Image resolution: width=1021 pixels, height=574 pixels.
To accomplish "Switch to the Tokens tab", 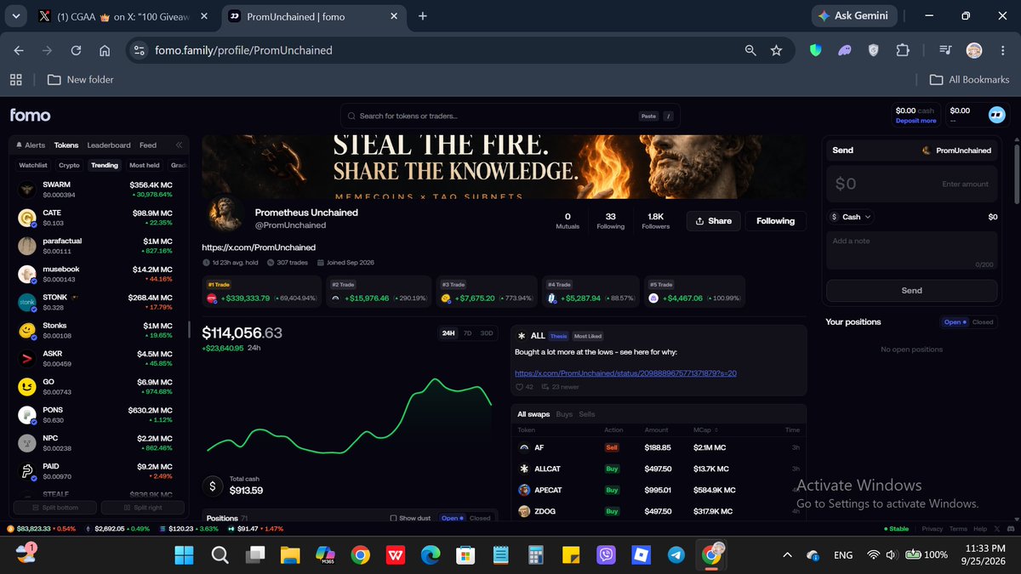I will click(x=66, y=145).
